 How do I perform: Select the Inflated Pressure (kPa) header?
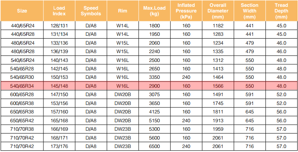[186, 10]
